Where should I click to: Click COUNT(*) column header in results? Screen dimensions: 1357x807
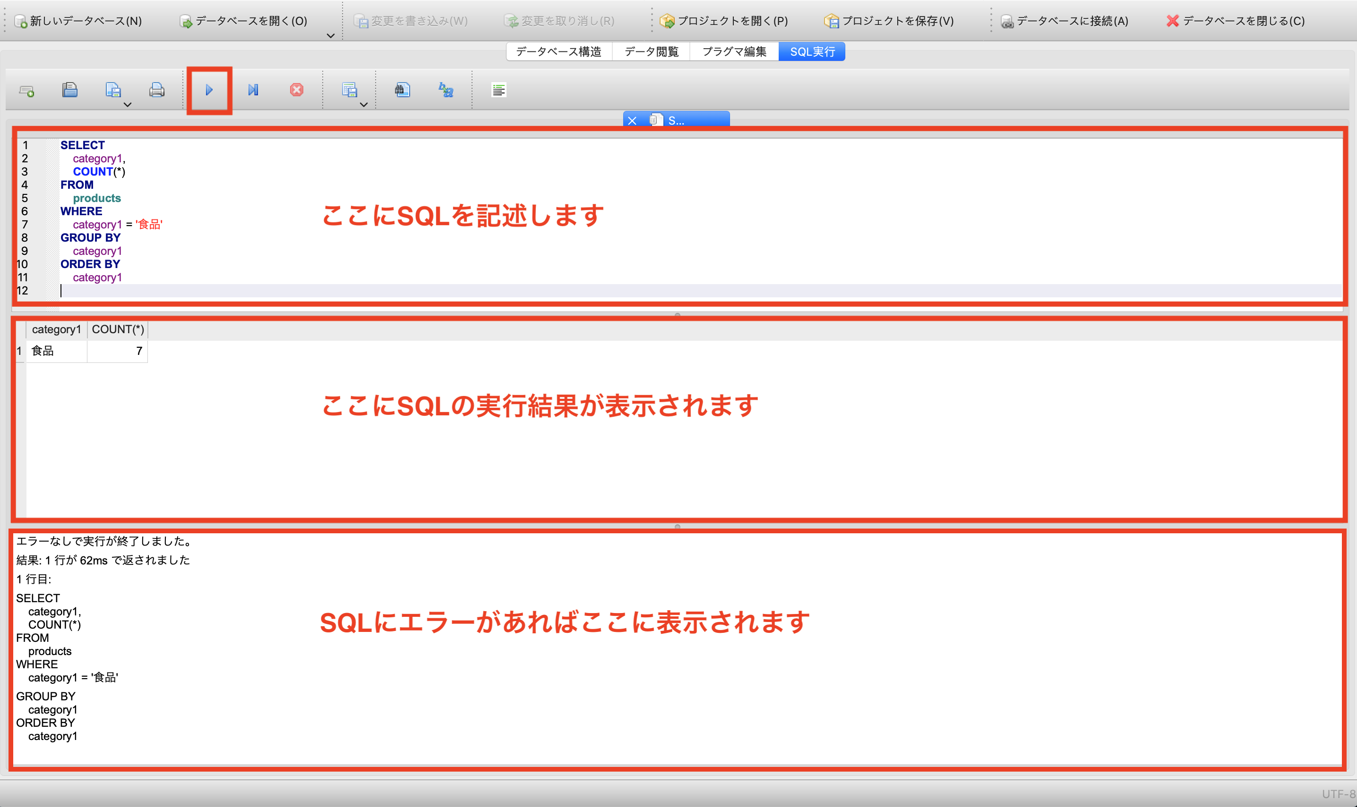coord(118,329)
